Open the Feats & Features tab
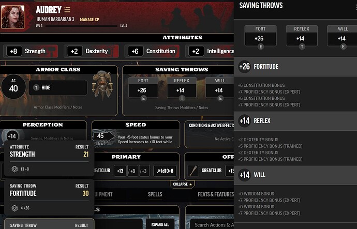Screen dimensions: 357x229 (216, 194)
